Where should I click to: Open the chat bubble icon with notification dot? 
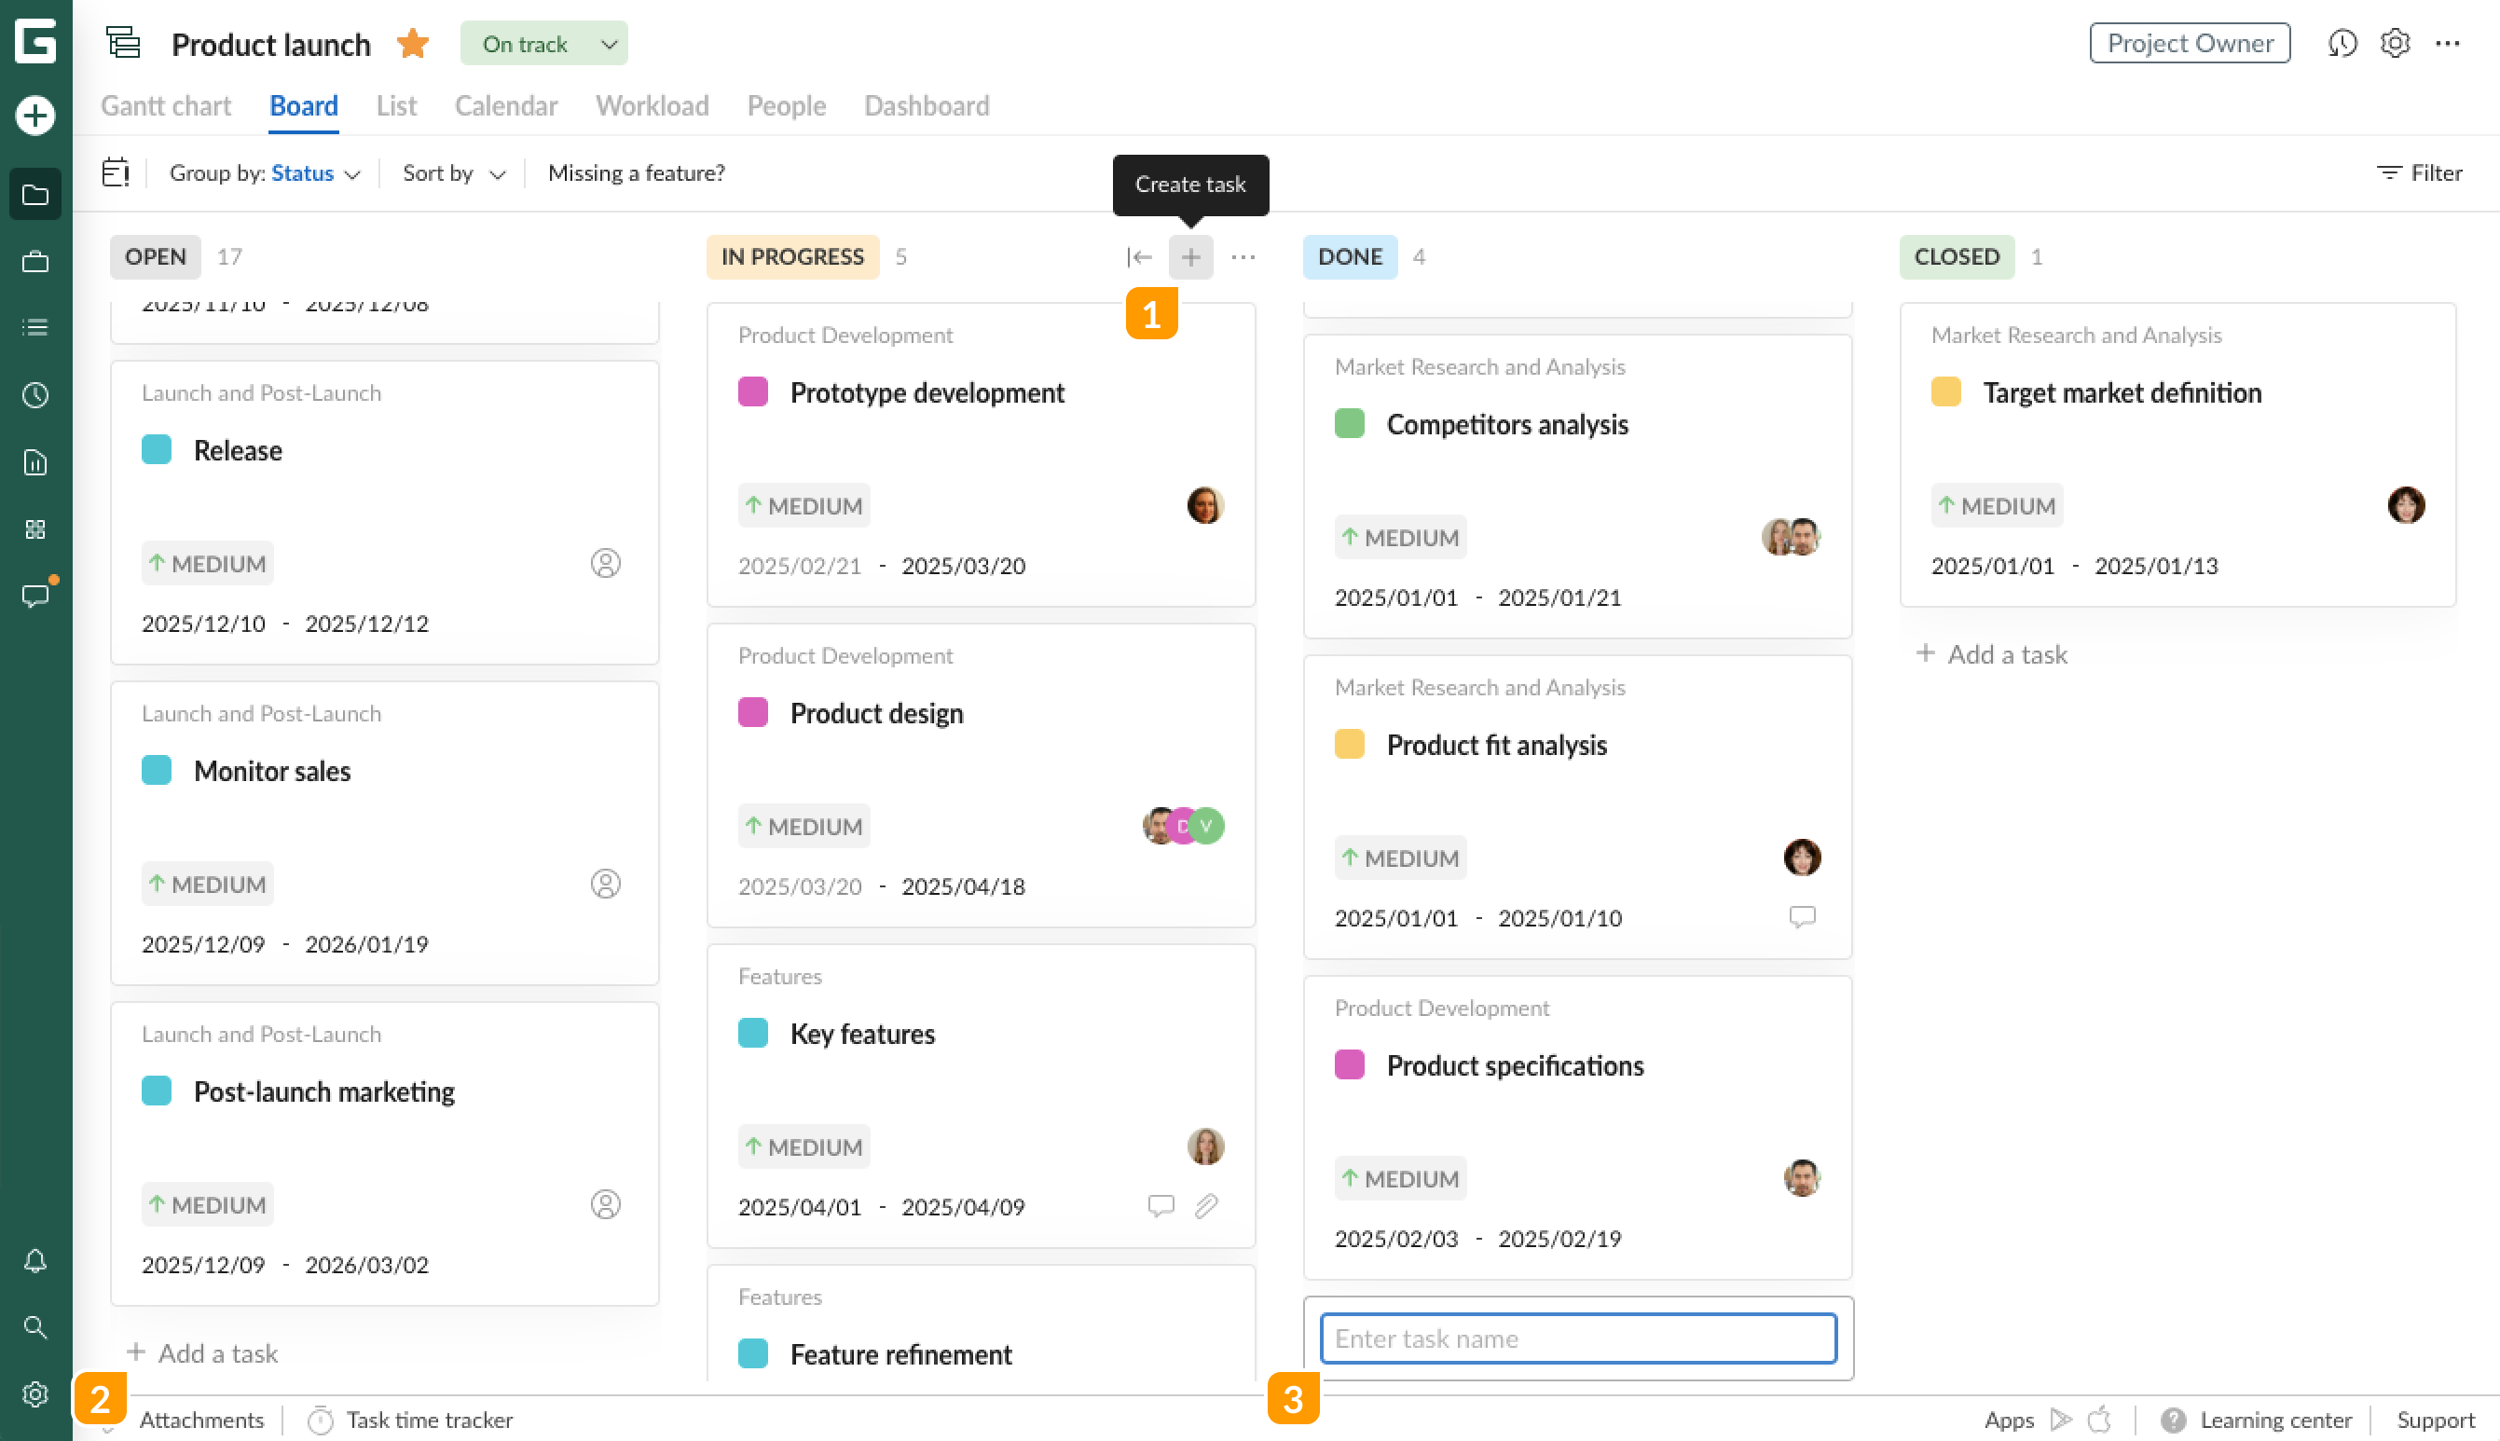(x=35, y=595)
